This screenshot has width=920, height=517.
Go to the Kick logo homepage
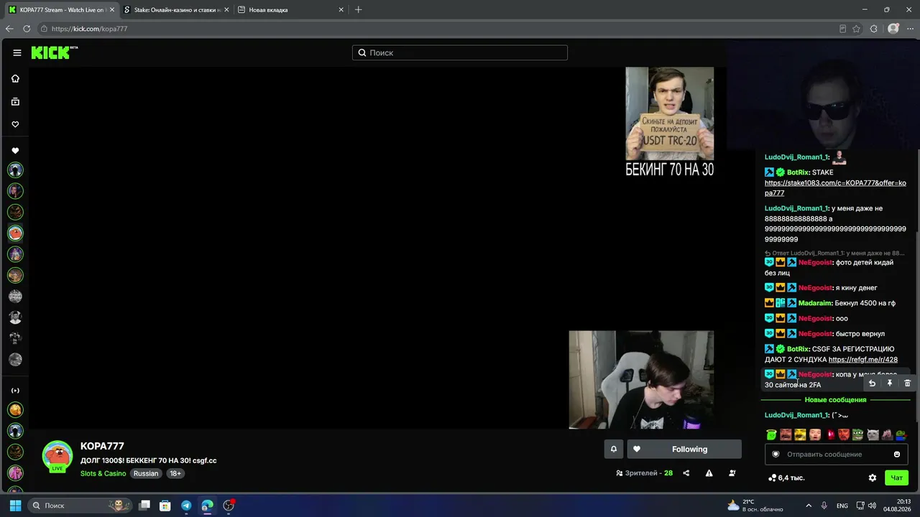pos(55,52)
